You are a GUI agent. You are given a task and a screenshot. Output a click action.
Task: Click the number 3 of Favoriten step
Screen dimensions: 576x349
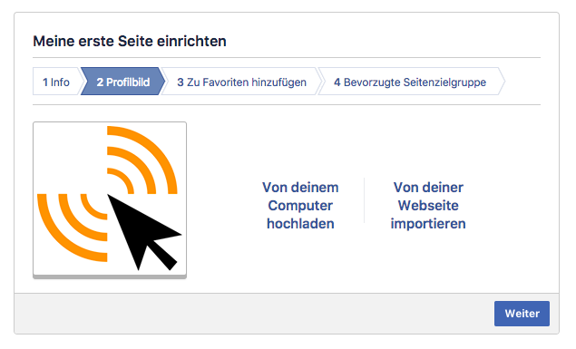(181, 82)
